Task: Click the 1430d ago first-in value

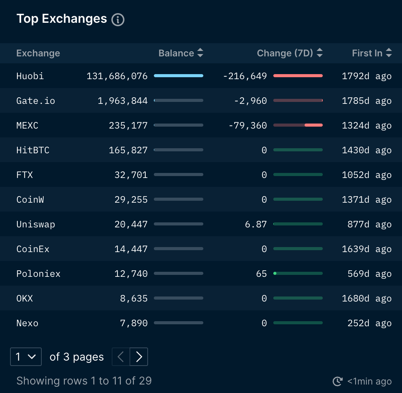Action: coord(367,150)
